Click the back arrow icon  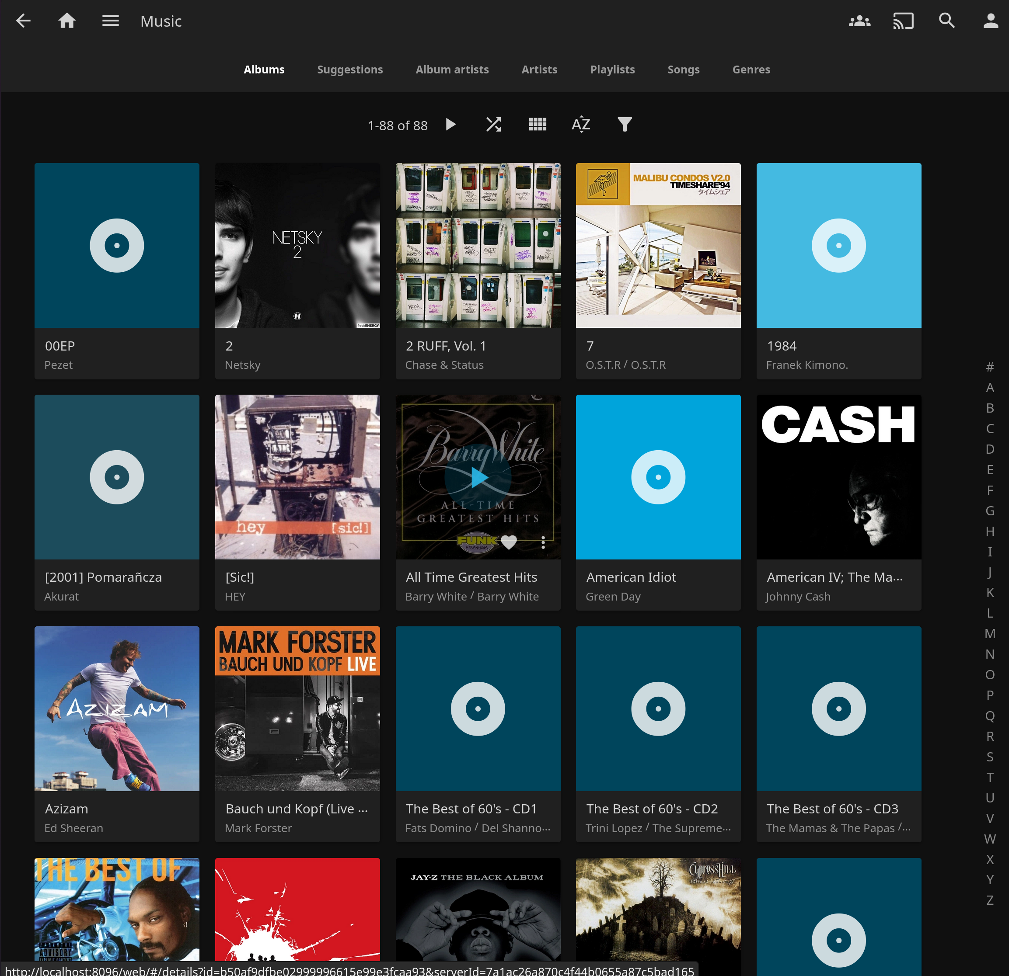point(23,21)
